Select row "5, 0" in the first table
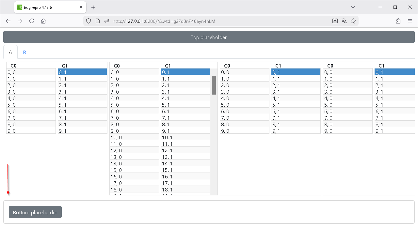The image size is (418, 227). click(31, 105)
